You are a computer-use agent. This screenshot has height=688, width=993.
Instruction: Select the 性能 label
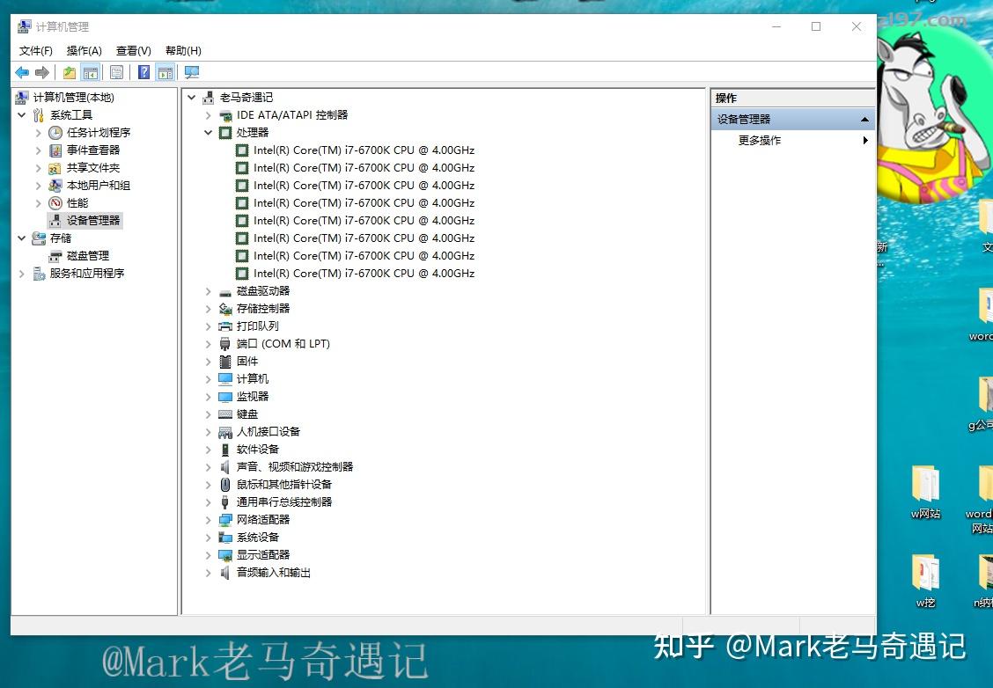pyautogui.click(x=77, y=203)
